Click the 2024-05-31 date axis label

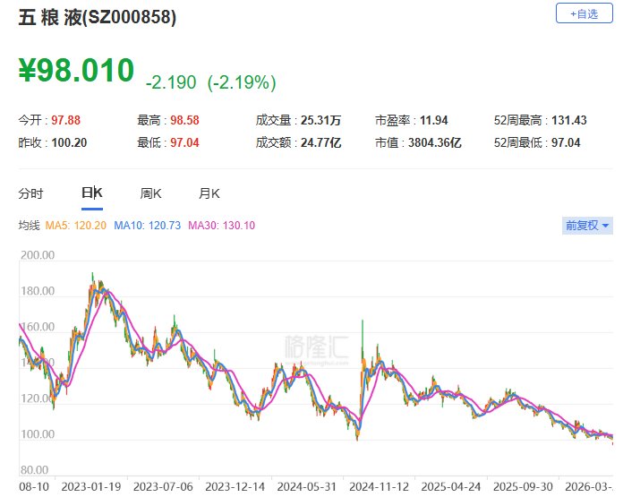[307, 486]
